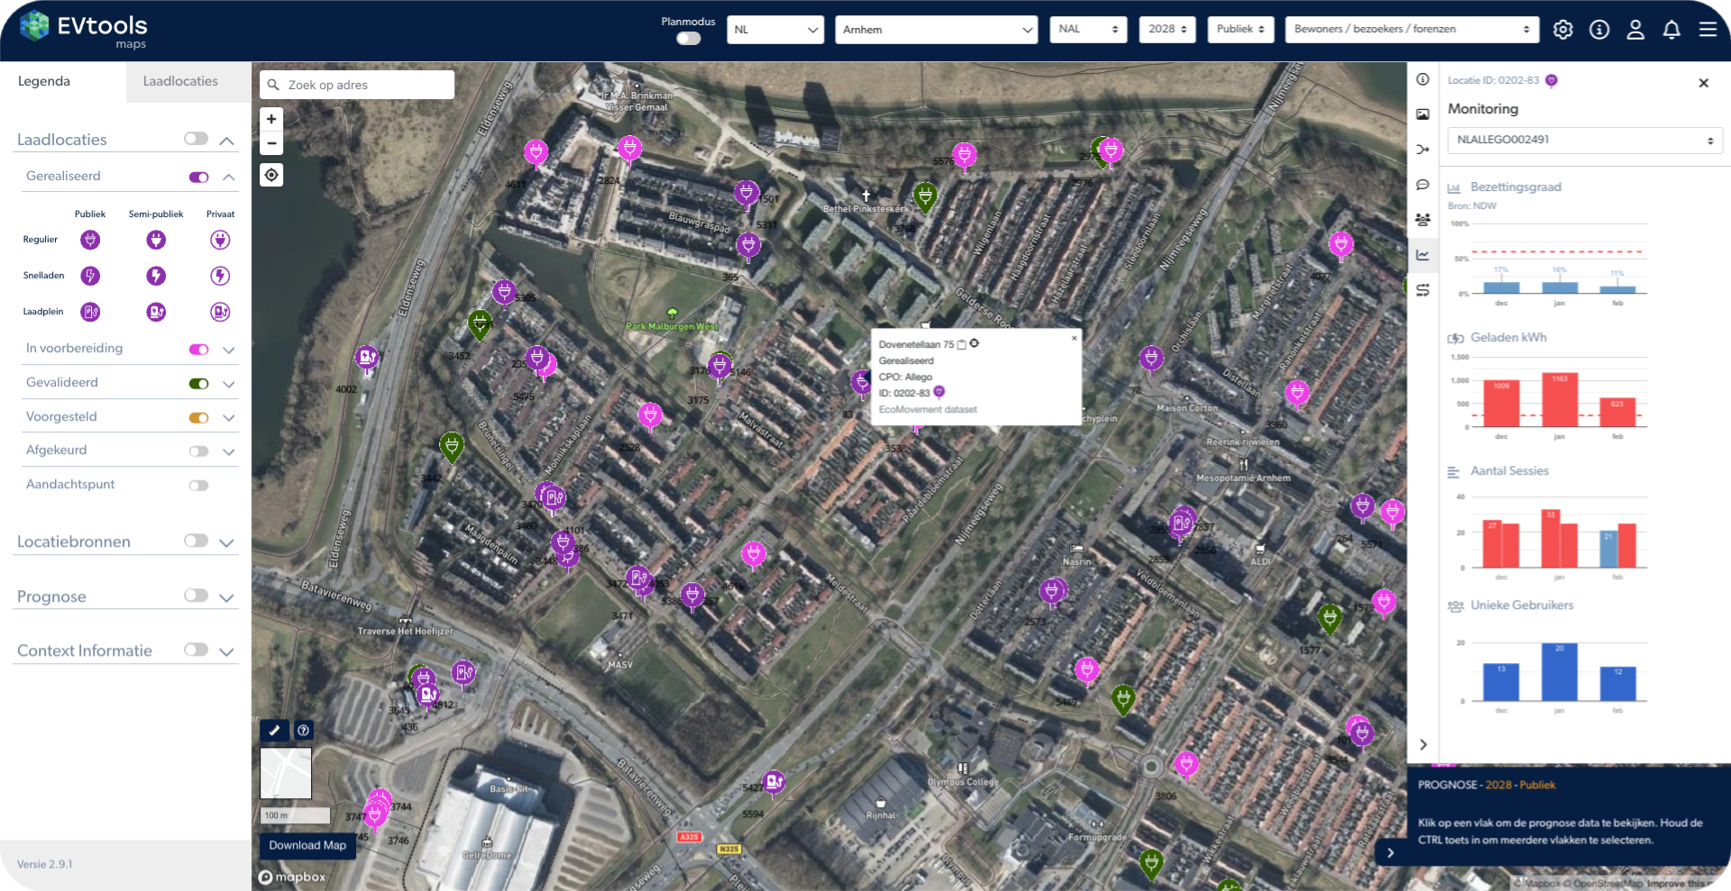The width and height of the screenshot is (1731, 891).
Task: Click the Download Map button
Action: (307, 845)
